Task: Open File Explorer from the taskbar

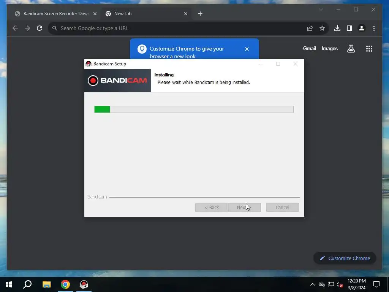Action: [46, 284]
